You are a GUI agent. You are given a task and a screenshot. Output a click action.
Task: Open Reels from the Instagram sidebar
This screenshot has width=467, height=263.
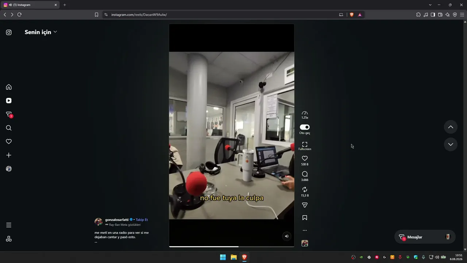coord(9,101)
